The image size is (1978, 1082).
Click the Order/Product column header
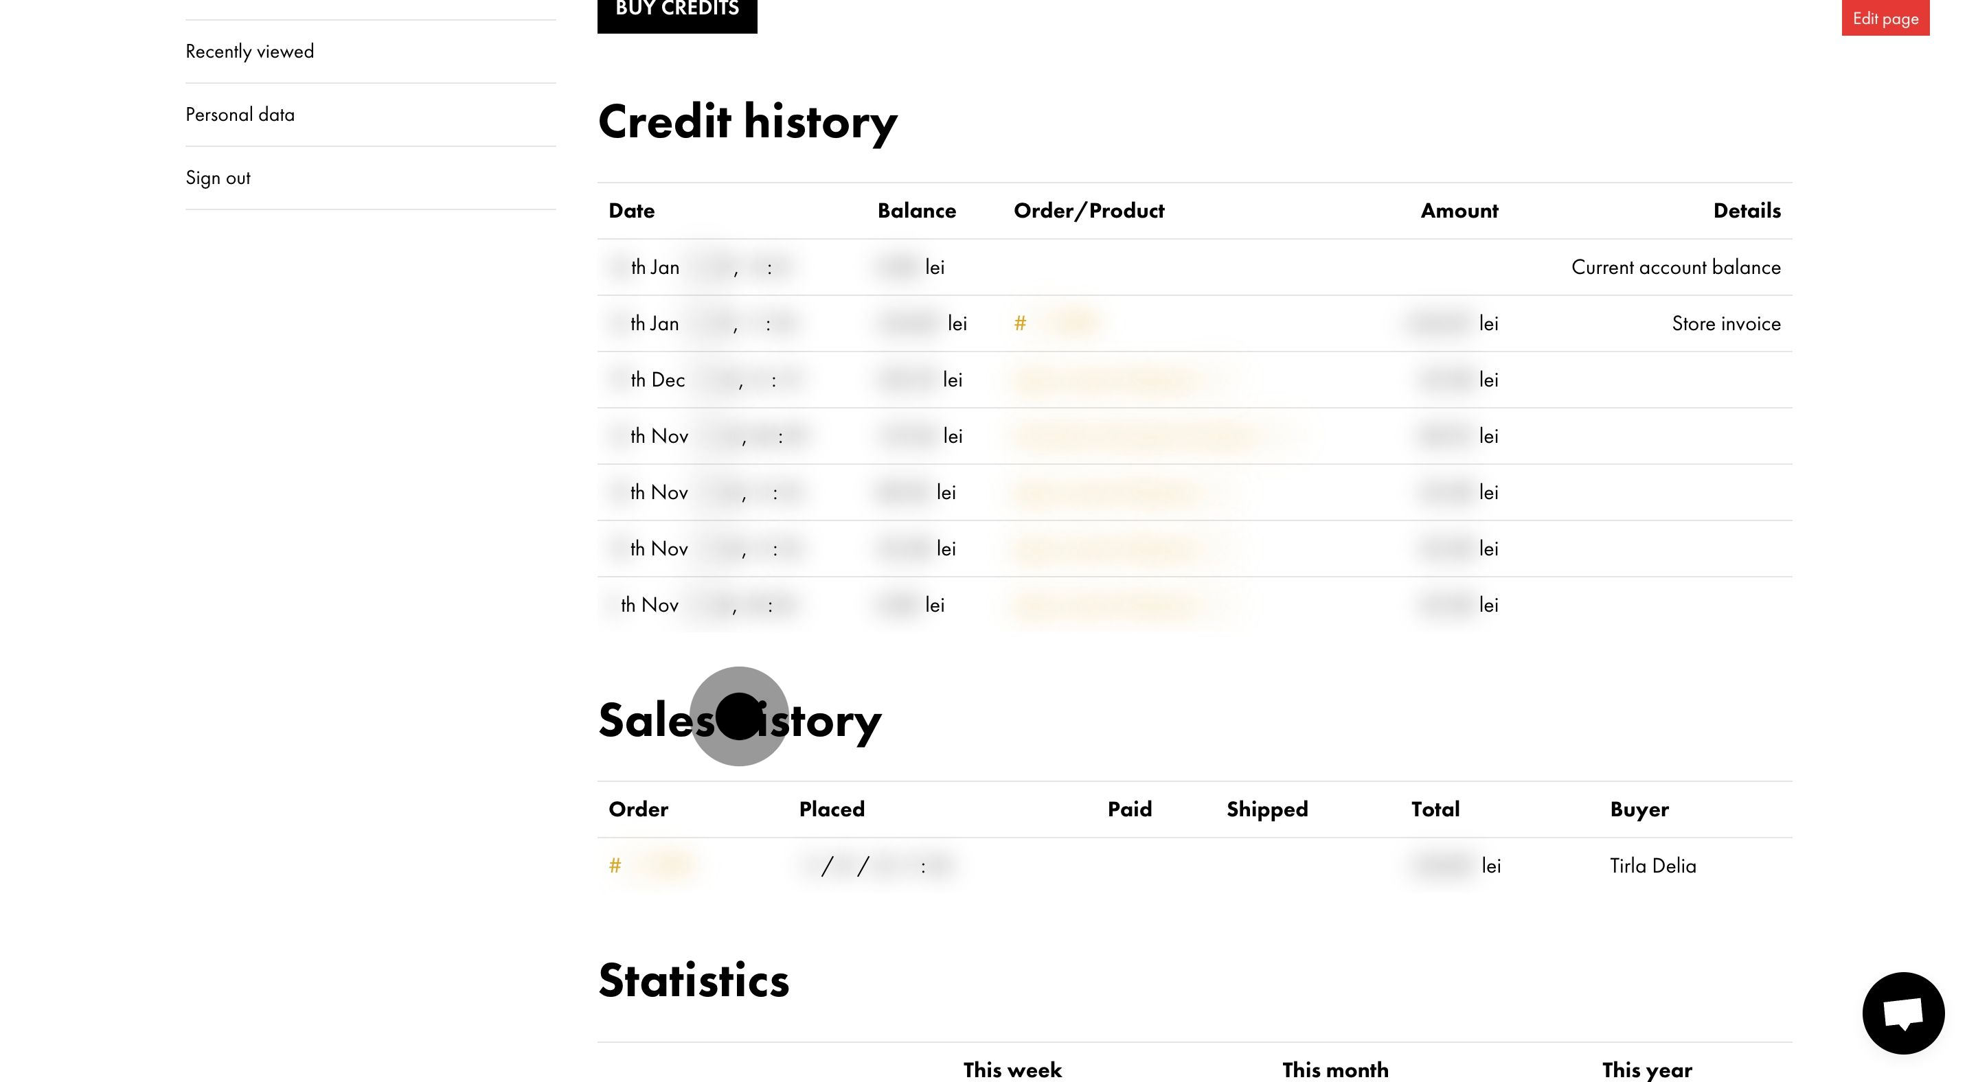point(1088,211)
